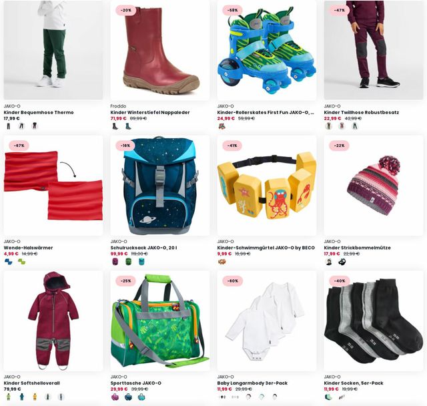The height and width of the screenshot is (406, 427).
Task: Open Kinder-Schwimmgürtel JAKO-O by BECO link
Action: (x=266, y=248)
